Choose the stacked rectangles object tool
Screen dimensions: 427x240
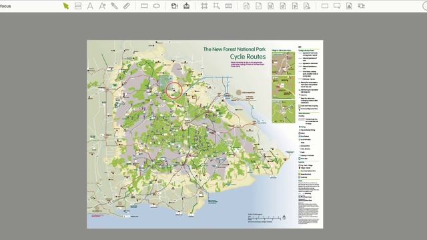[78, 6]
